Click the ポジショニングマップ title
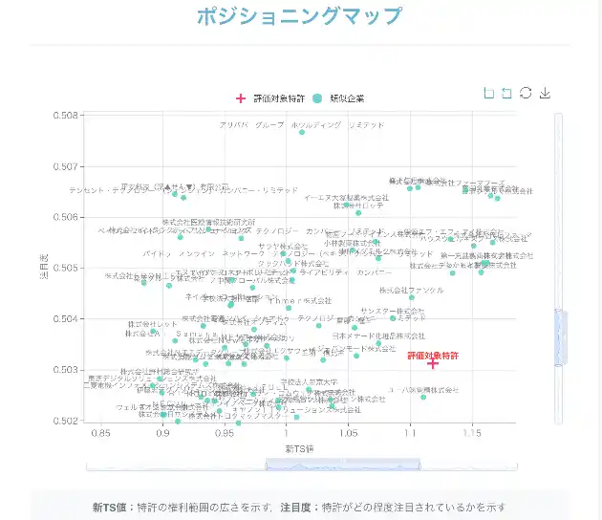Viewport: 602px width, 520px height. [300, 16]
